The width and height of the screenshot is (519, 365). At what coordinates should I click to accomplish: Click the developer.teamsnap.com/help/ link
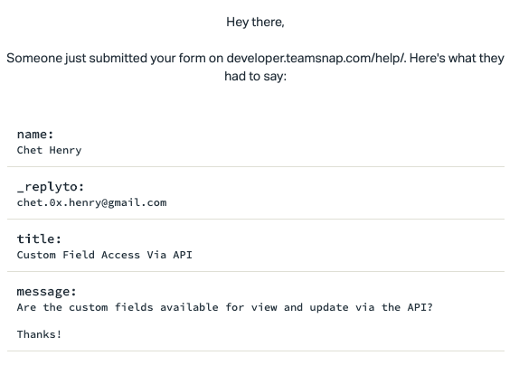316,59
